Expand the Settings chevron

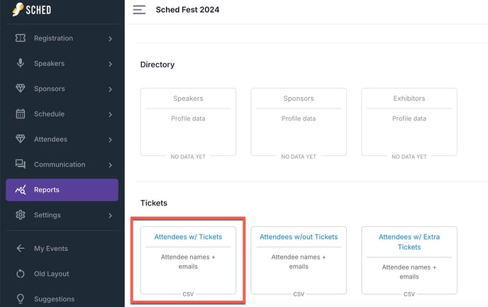[x=110, y=216]
